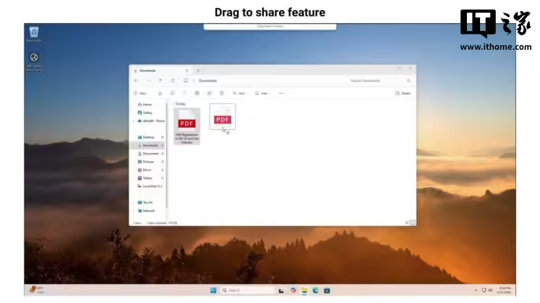The height and width of the screenshot is (303, 540).
Task: Click the Cut scissors icon in toolbar
Action: [160, 93]
